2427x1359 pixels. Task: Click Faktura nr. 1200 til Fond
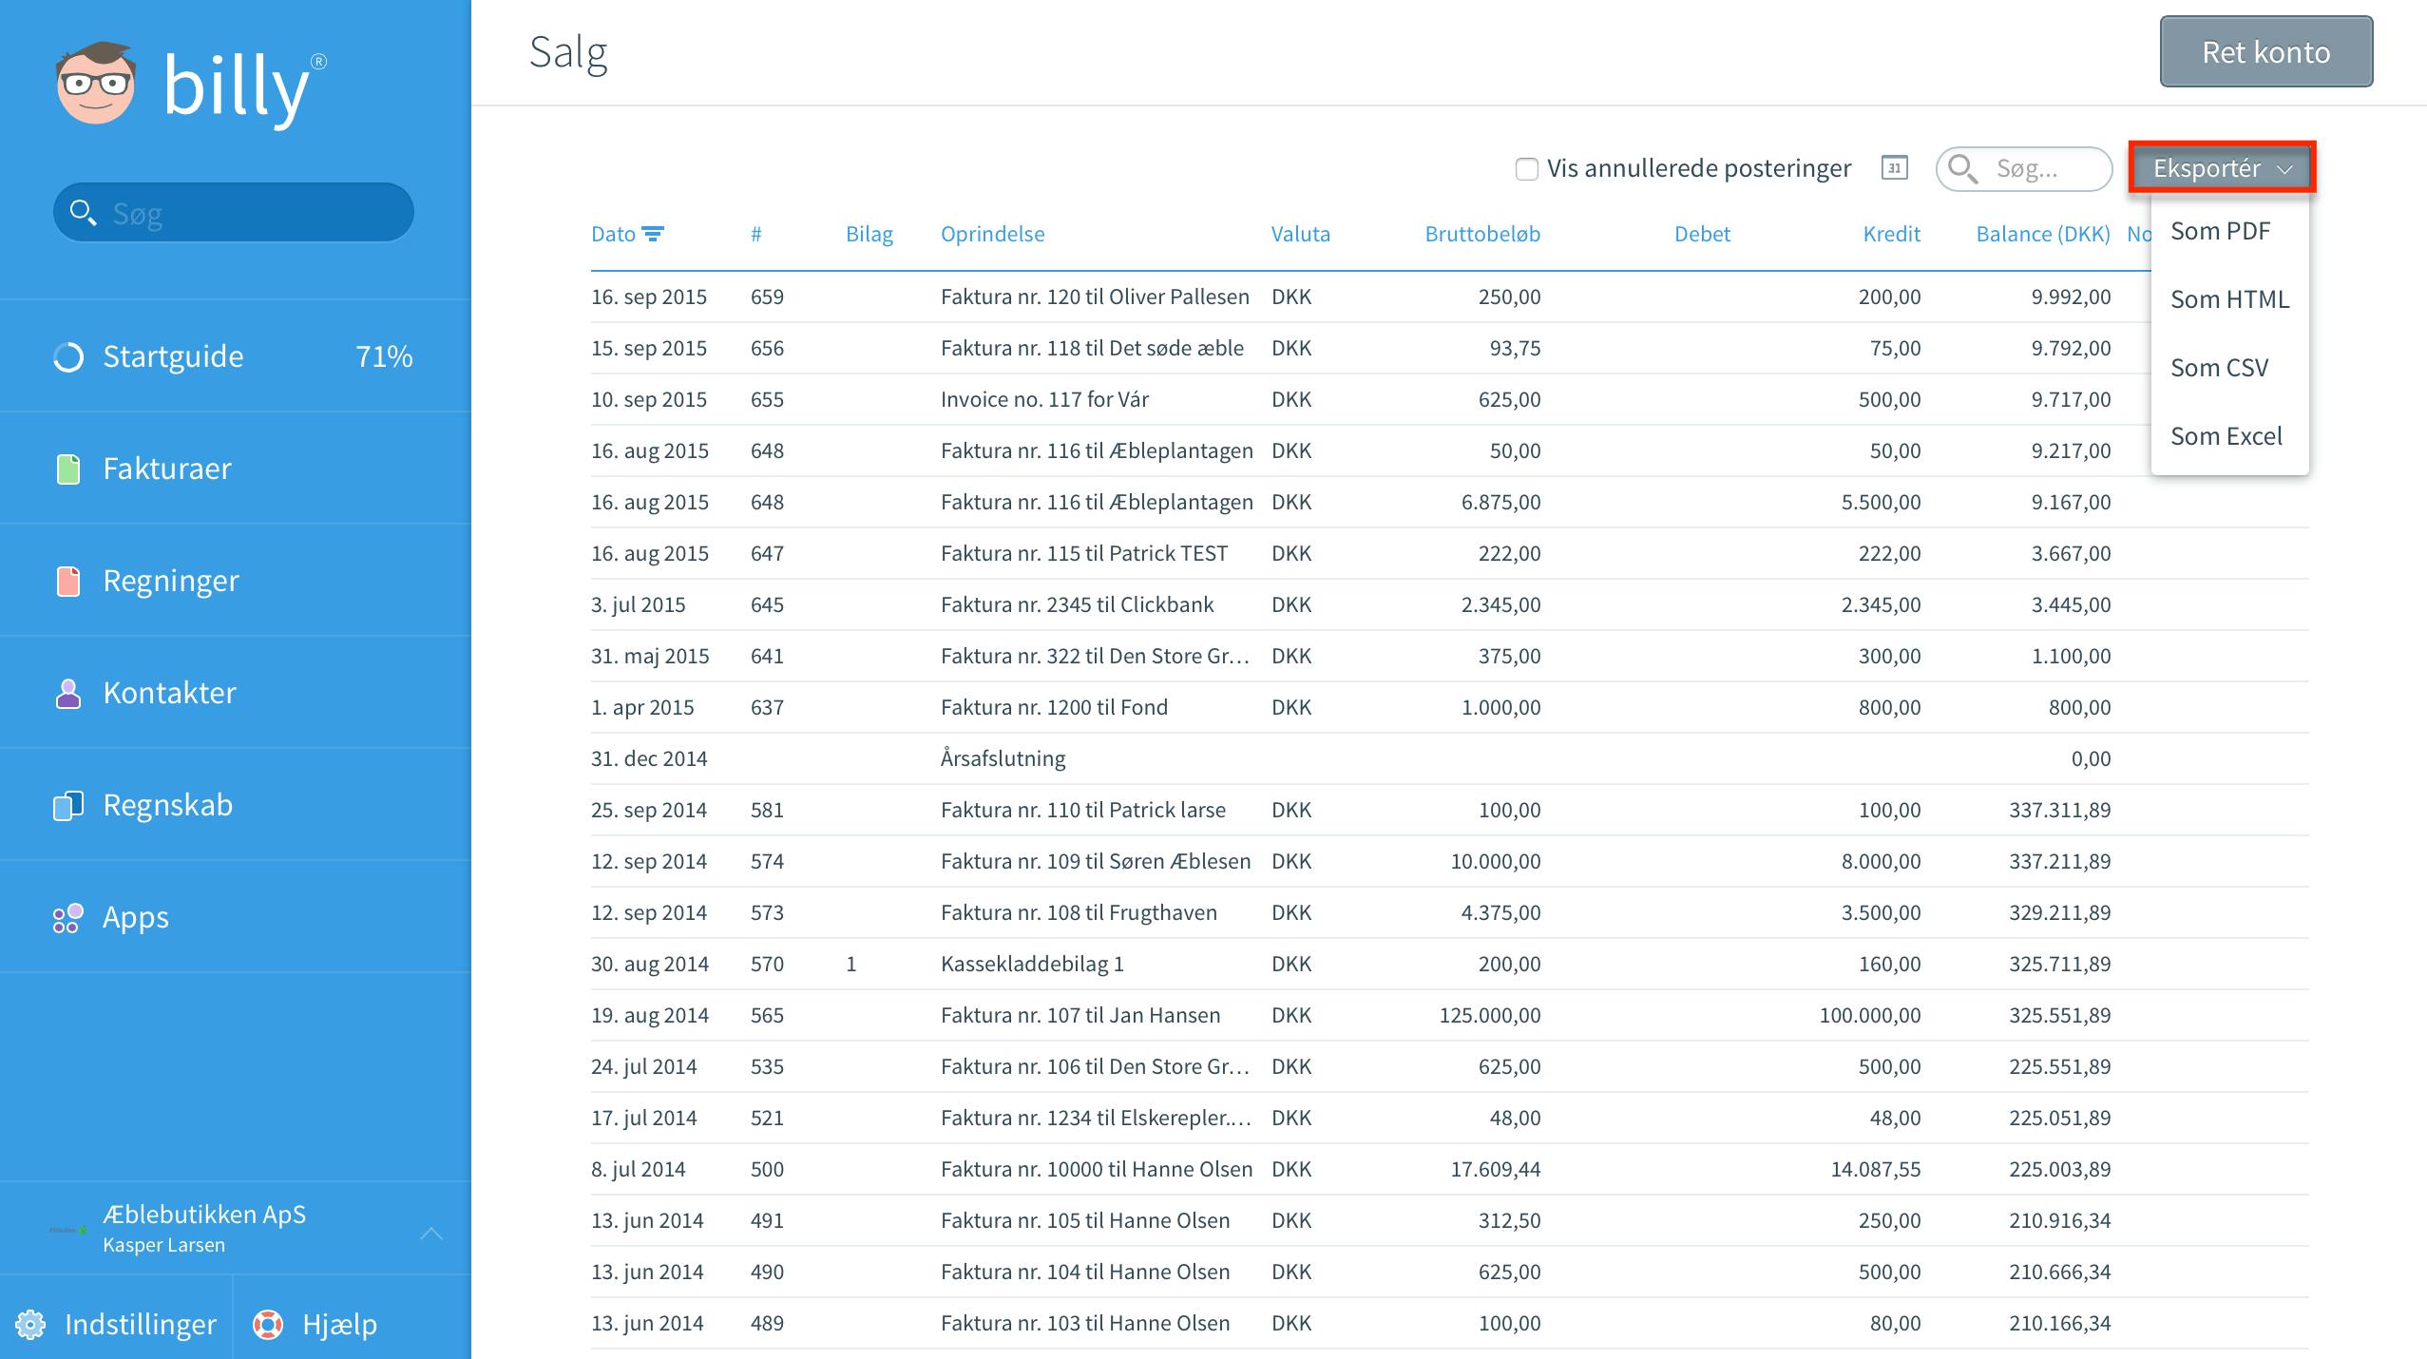tap(1054, 707)
